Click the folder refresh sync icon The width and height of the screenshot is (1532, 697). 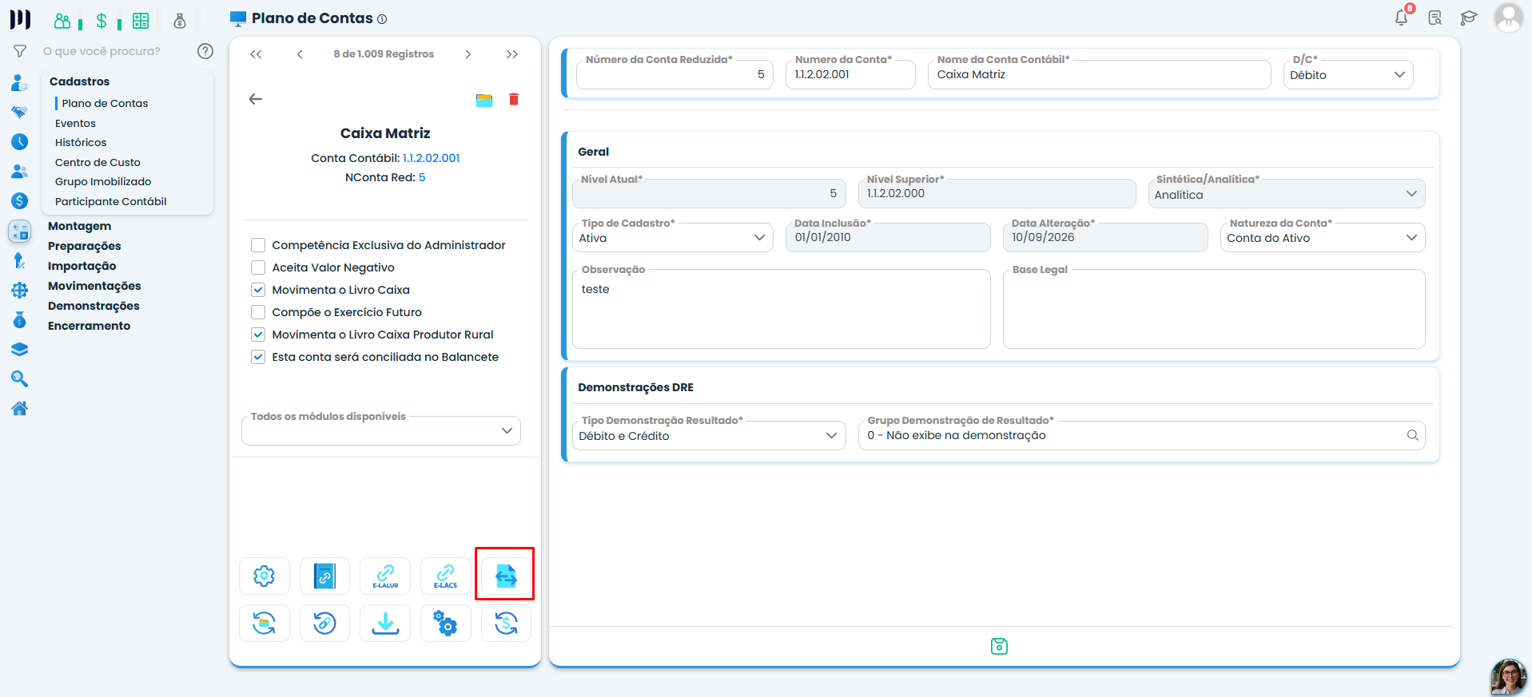click(265, 623)
